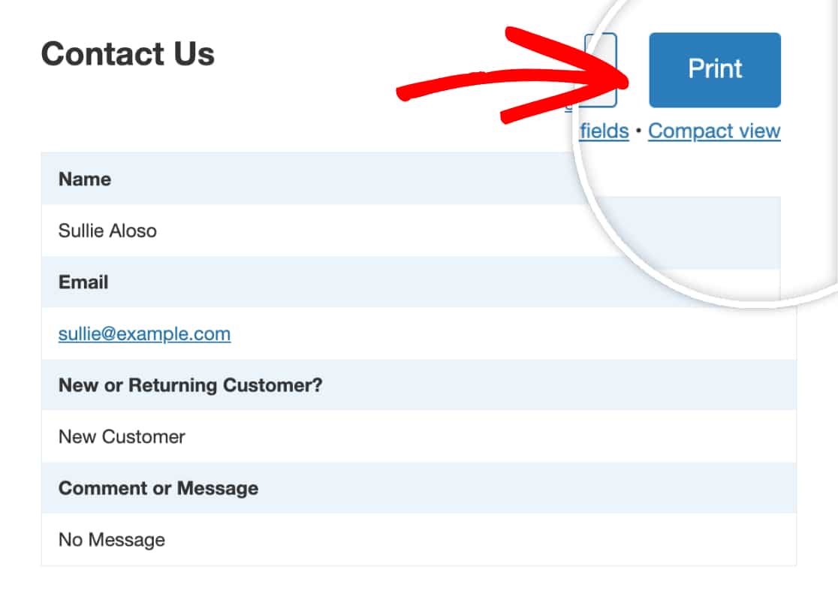Select the New Customer answer text

(122, 436)
